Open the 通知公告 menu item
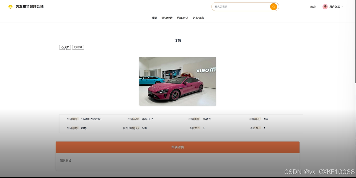This screenshot has height=178, width=356. pos(167,18)
